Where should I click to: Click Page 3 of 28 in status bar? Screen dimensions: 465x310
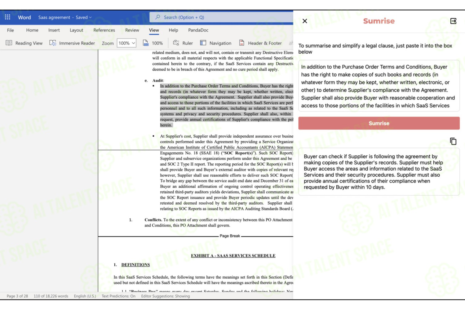17,296
